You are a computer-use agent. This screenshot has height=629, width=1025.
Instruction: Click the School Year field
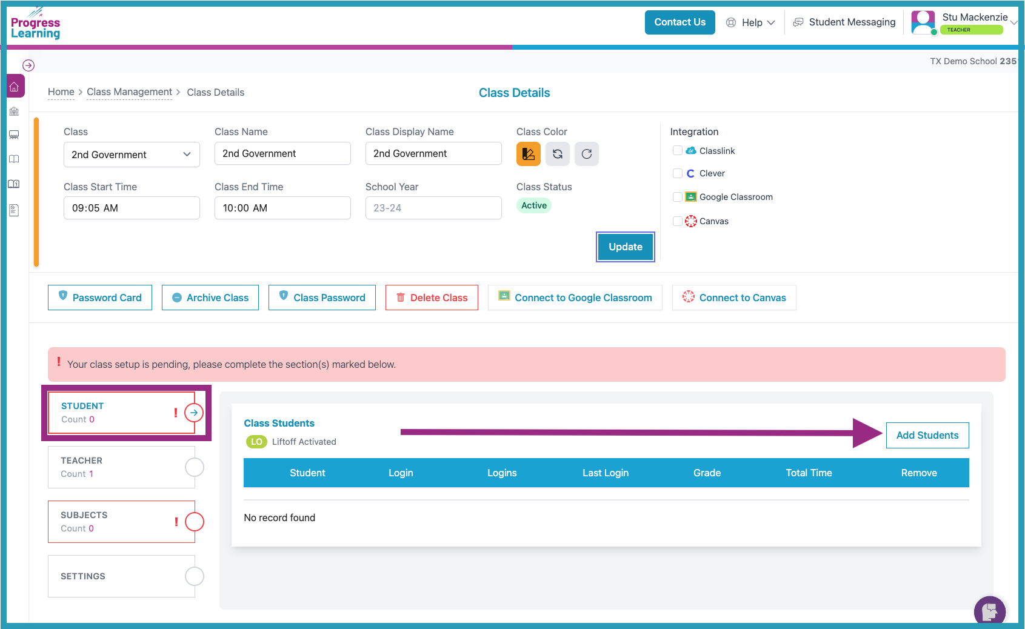[x=433, y=208]
